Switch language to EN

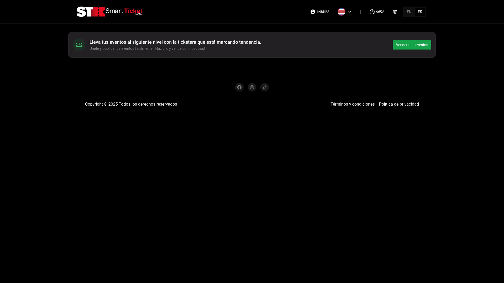point(409,12)
